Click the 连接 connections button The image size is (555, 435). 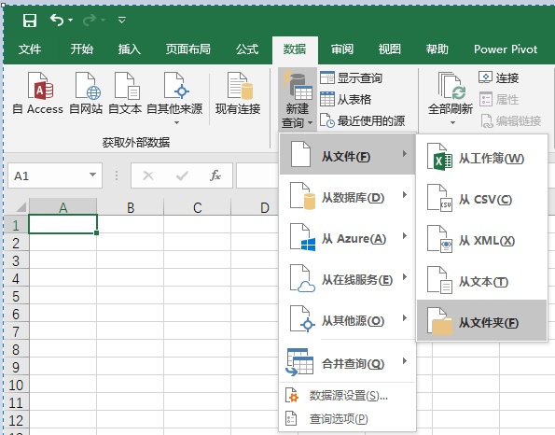pyautogui.click(x=499, y=77)
